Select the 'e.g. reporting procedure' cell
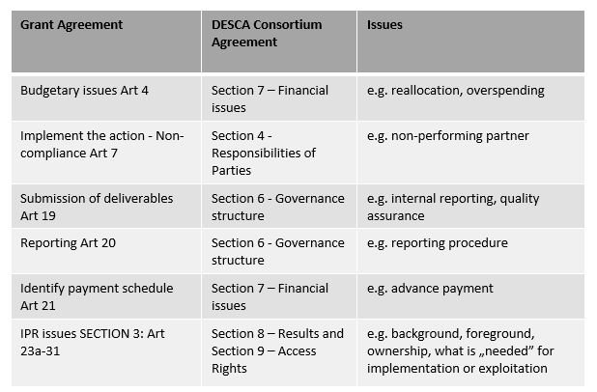 (x=438, y=243)
